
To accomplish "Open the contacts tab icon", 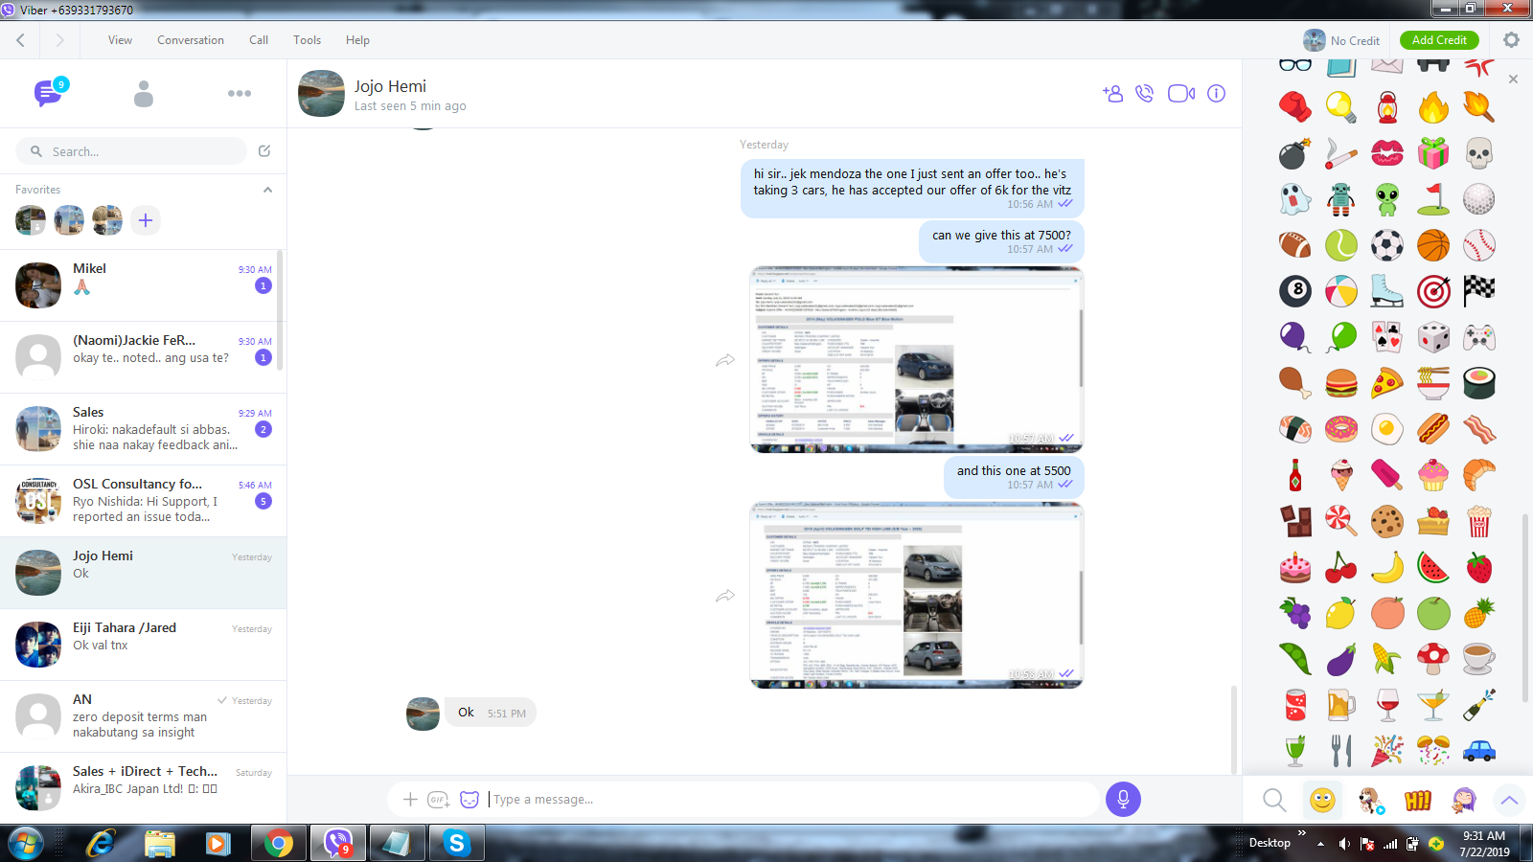I will [x=144, y=93].
